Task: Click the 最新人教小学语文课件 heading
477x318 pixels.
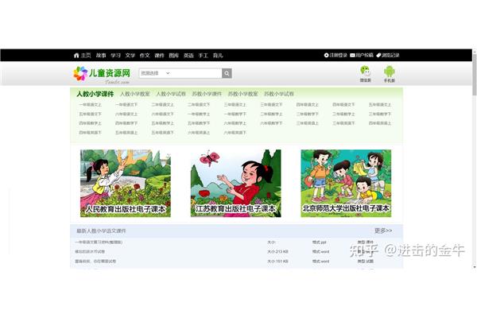Action: click(101, 231)
